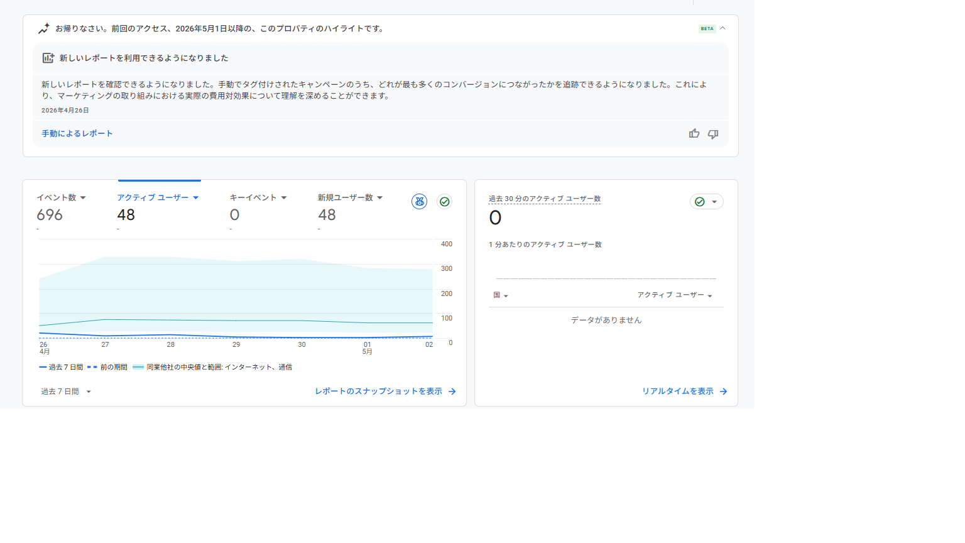Give thumbs up feedback on highlight
965x543 pixels.
tap(694, 133)
